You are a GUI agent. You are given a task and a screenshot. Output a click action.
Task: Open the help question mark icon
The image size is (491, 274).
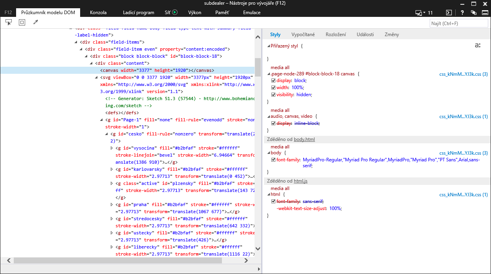(x=462, y=13)
